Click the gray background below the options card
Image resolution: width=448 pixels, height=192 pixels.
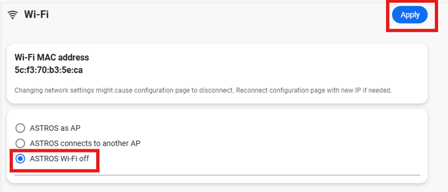(x=217, y=188)
